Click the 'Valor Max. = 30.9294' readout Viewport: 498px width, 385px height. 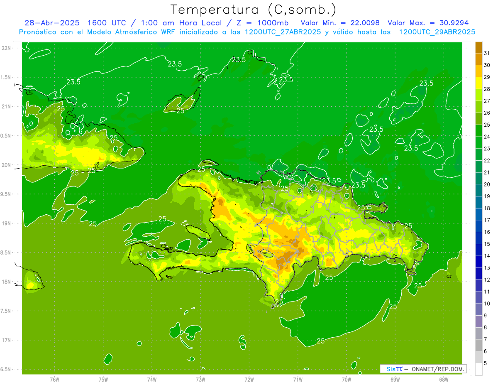click(x=428, y=23)
